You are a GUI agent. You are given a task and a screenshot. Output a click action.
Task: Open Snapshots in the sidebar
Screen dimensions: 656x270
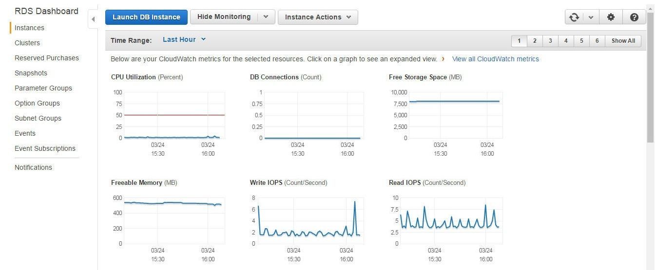coord(31,73)
